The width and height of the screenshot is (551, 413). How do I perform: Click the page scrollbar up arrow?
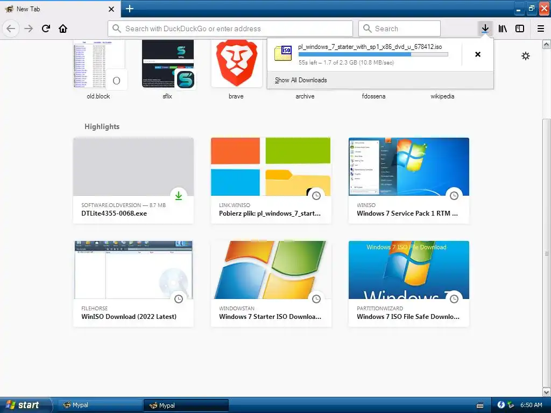click(x=547, y=44)
